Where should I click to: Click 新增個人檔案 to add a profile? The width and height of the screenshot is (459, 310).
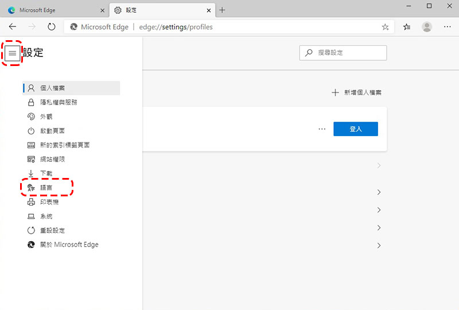pyautogui.click(x=356, y=92)
